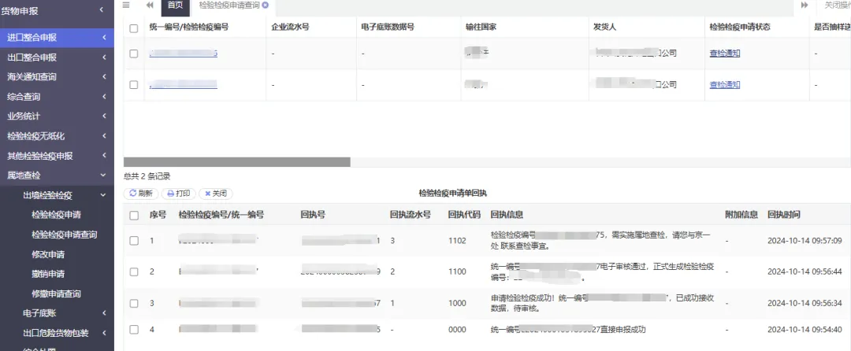Click the 关闭 button with x icon
The height and width of the screenshot is (351, 851).
coord(215,194)
